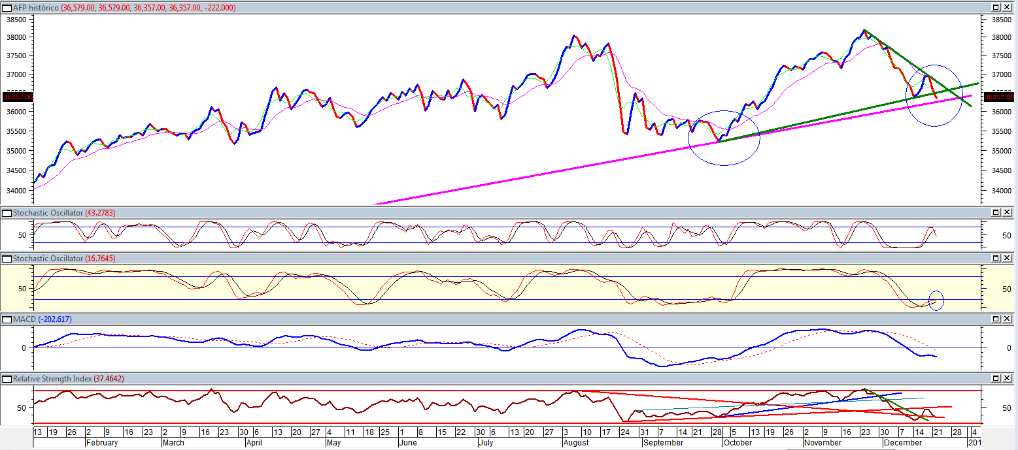Click the 50 level on RSI right axis
Screen dimensions: 1018x450
(x=1006, y=408)
